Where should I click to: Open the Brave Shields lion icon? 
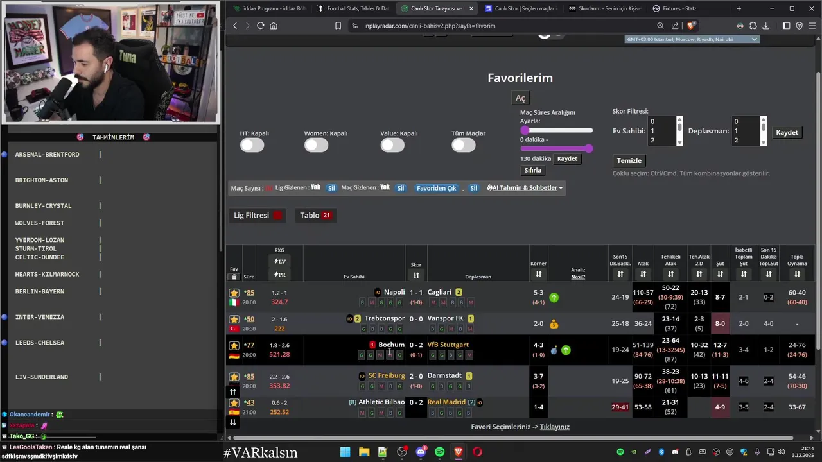click(x=691, y=26)
